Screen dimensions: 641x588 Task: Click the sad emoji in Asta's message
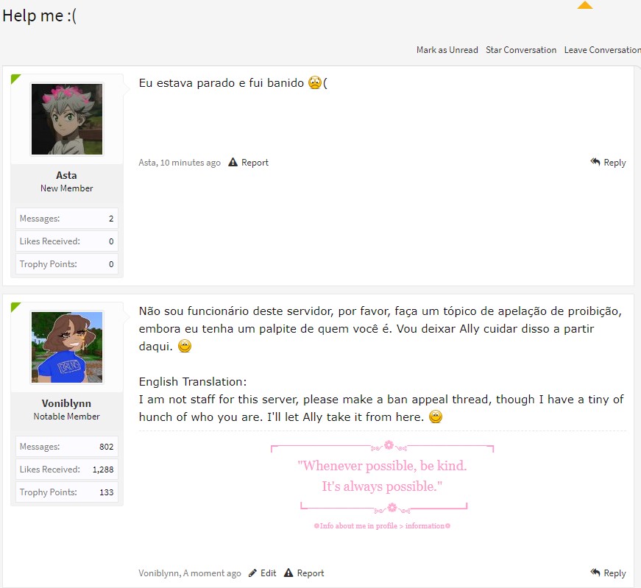point(315,82)
